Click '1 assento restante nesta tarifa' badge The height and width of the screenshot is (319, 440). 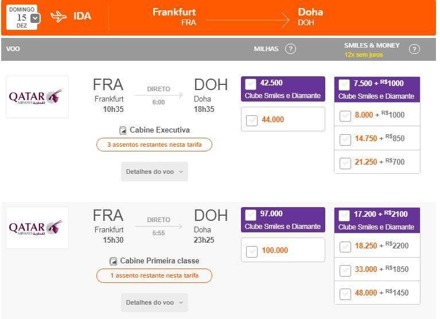coord(154,275)
